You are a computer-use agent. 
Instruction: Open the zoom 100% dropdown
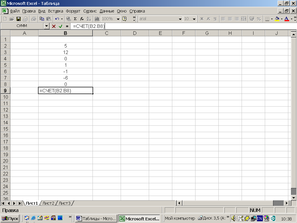pos(118,19)
